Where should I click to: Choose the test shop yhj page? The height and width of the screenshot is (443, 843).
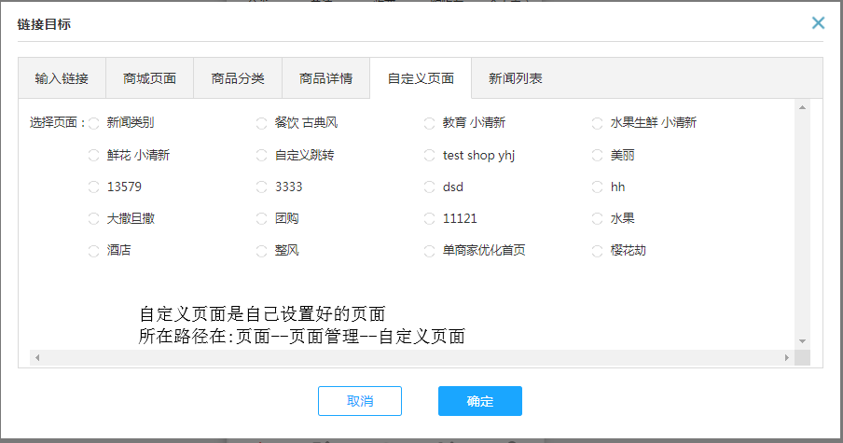pos(429,156)
